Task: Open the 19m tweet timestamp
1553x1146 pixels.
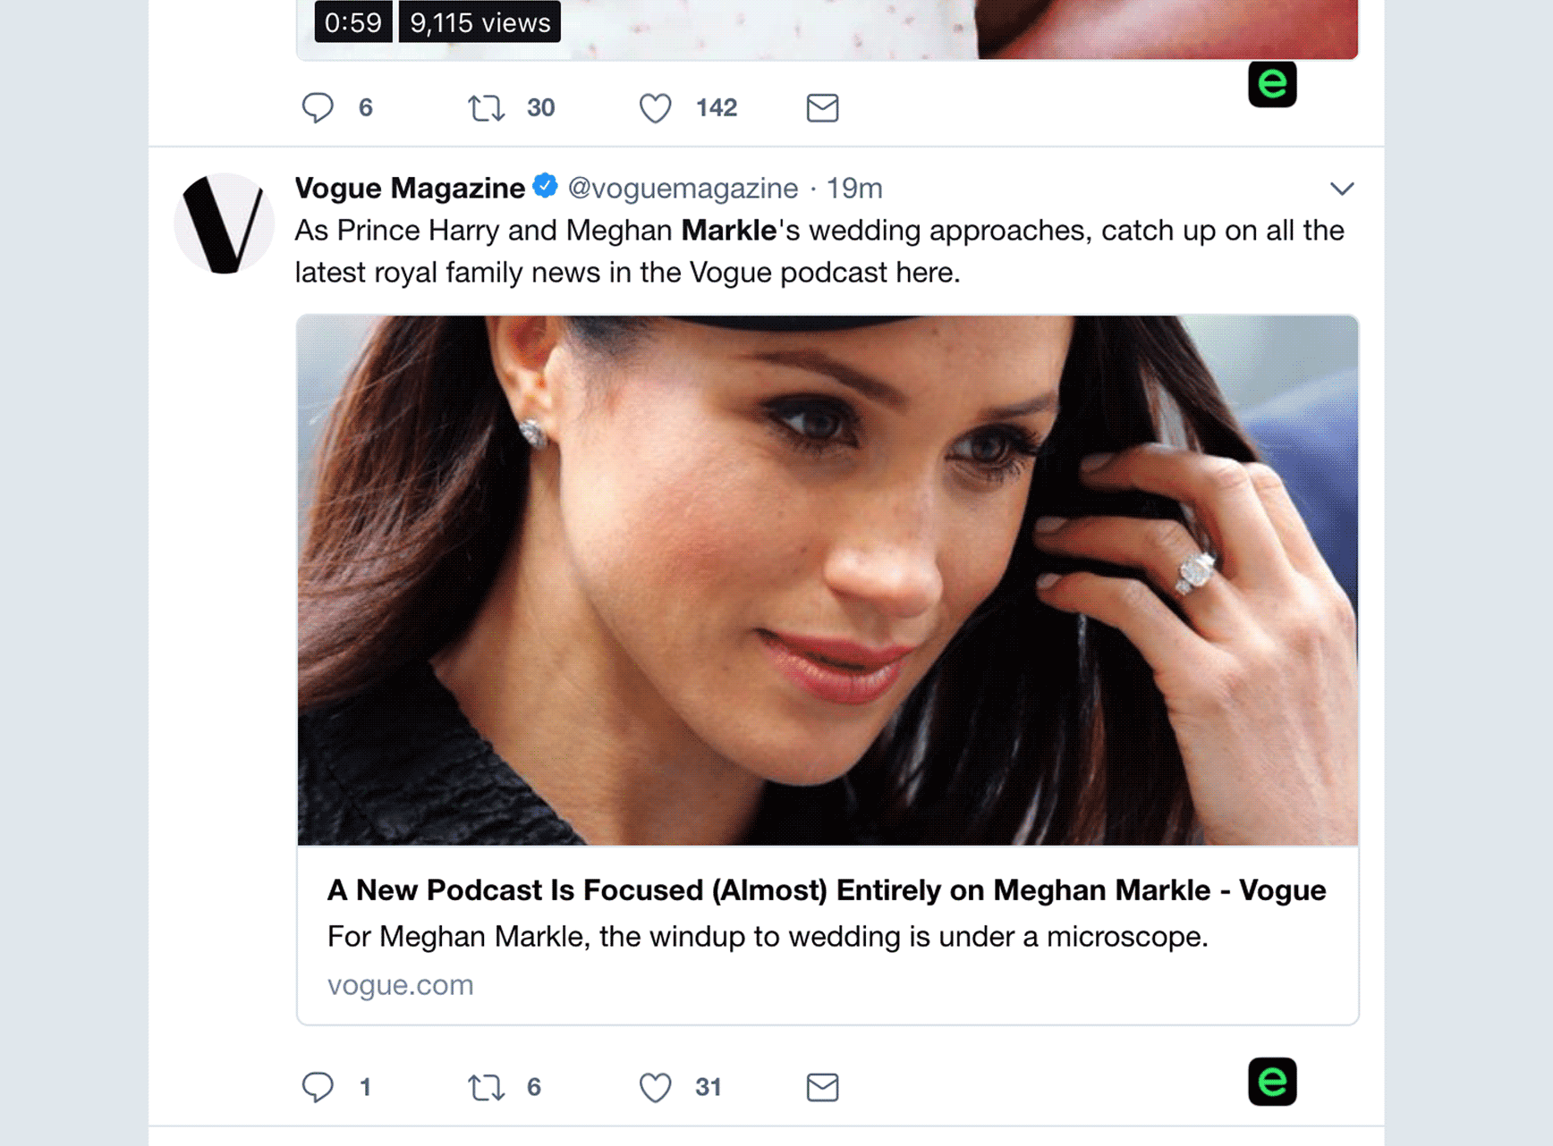Action: pos(853,189)
